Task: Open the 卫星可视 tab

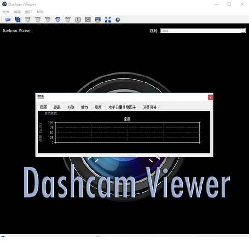Action: click(149, 107)
